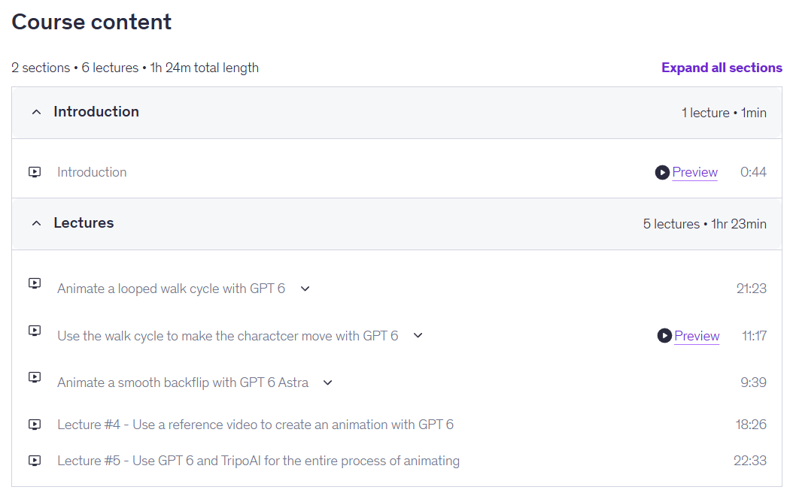Viewport: 793px width, 499px height.
Task: Click Expand all sections link
Action: tap(722, 68)
